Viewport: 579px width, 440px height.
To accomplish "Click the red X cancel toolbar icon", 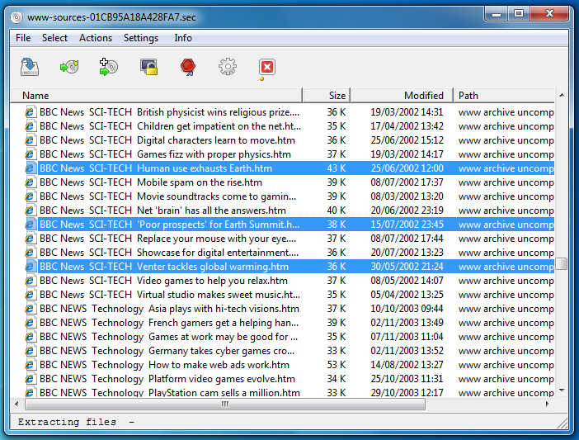I will point(267,67).
